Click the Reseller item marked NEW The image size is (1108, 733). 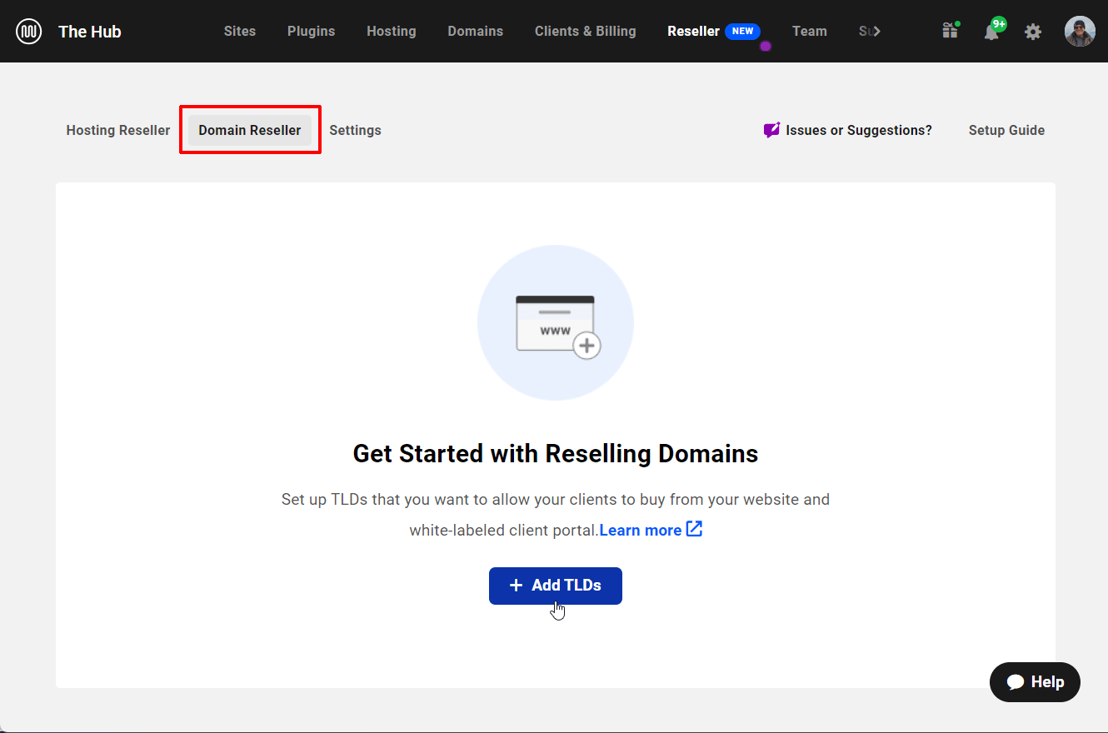point(692,31)
